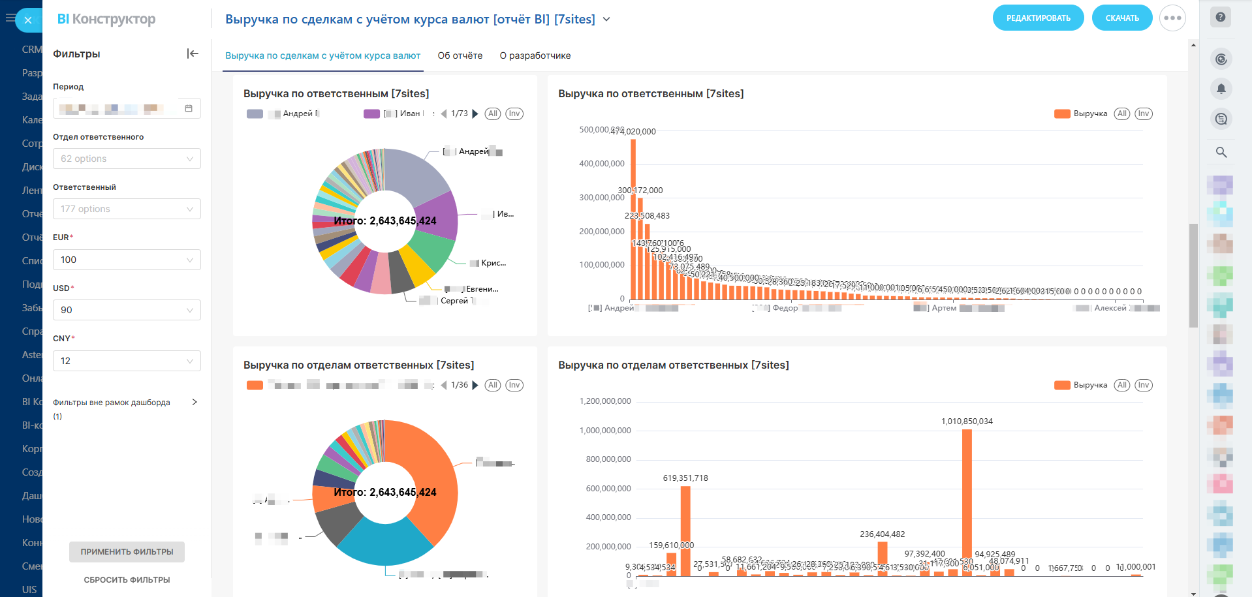This screenshot has width=1252, height=597.
Task: Expand Фильтры вне рамок дашборда
Action: pyautogui.click(x=194, y=402)
